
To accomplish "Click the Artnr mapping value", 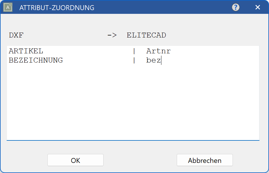I will [158, 51].
